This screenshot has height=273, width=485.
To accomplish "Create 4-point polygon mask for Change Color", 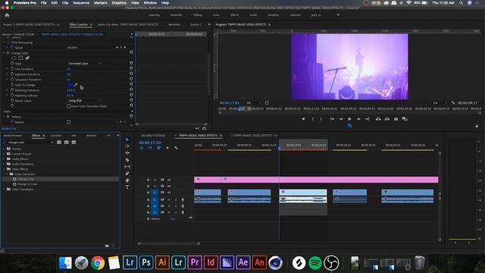I will tap(20, 58).
